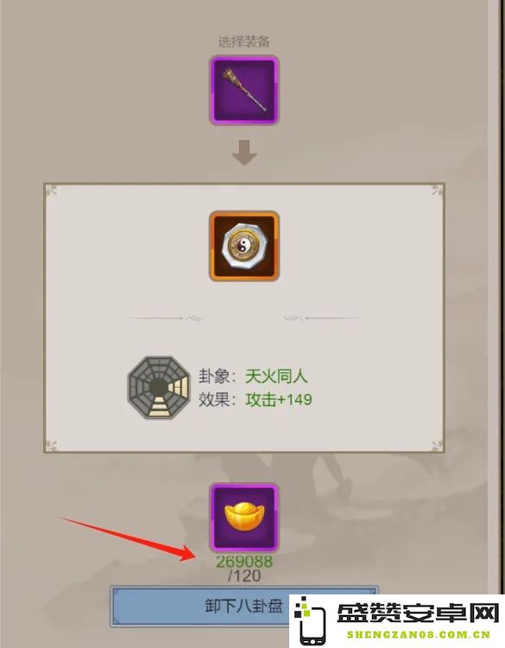The width and height of the screenshot is (505, 648).
Task: Click the 卦象 label text
Action: click(213, 376)
